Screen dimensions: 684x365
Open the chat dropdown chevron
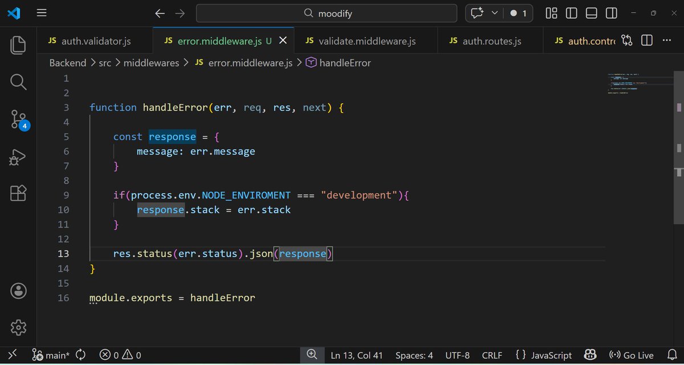pyautogui.click(x=494, y=13)
